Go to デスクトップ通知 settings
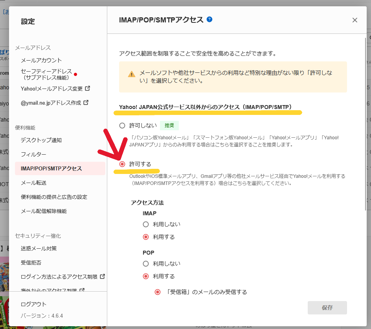The image size is (371, 329). coord(41,140)
